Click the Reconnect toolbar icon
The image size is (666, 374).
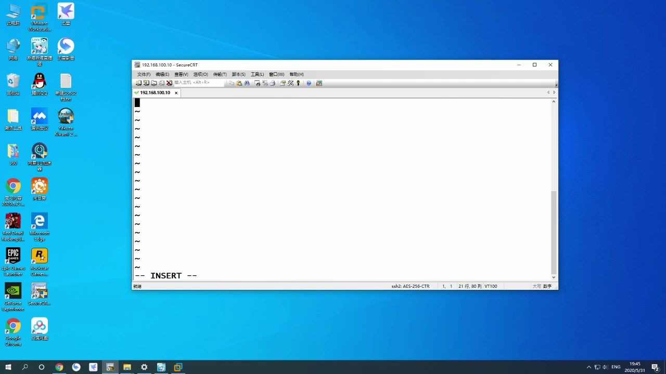pos(161,83)
